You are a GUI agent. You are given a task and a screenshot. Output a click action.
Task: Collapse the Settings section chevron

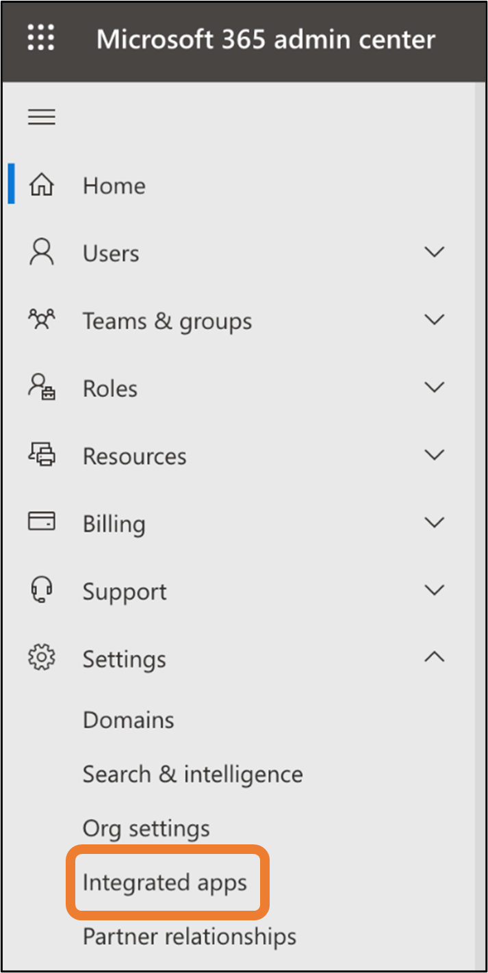[x=434, y=657]
